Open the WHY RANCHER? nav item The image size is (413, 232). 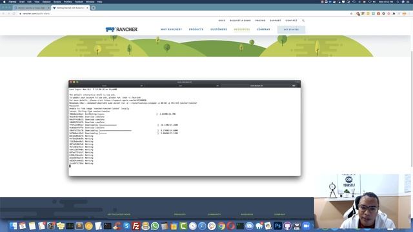point(171,30)
